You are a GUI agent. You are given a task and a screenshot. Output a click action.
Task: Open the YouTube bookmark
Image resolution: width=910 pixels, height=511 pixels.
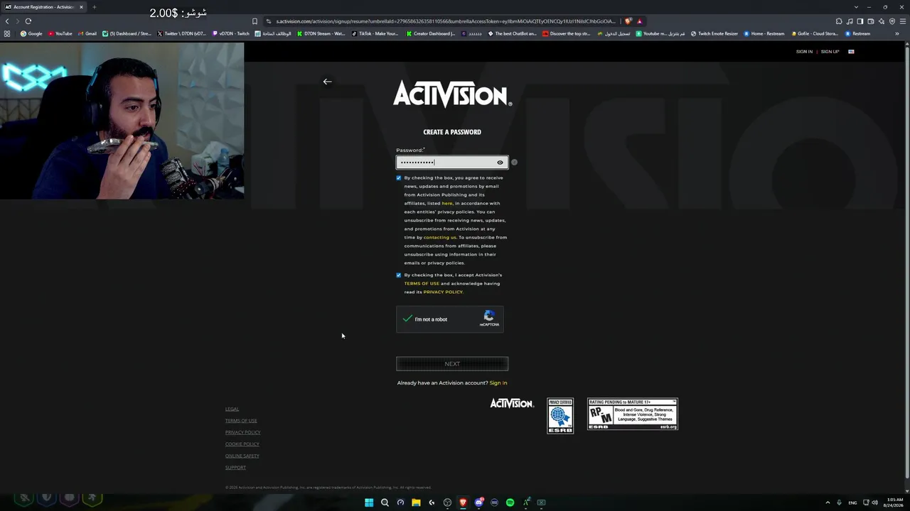click(x=60, y=33)
